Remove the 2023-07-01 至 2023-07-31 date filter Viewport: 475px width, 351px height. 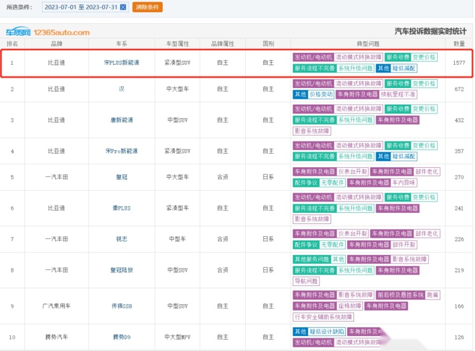[123, 7]
